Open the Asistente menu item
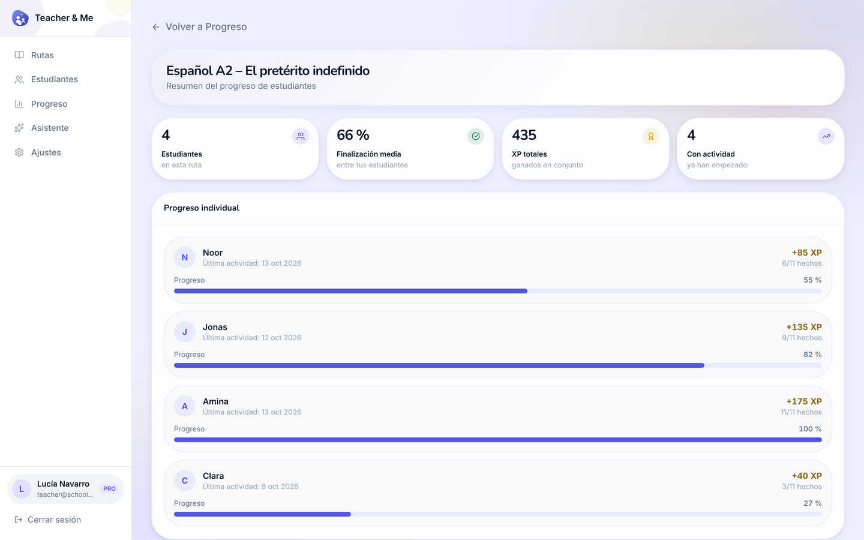The image size is (864, 540). click(x=65, y=128)
